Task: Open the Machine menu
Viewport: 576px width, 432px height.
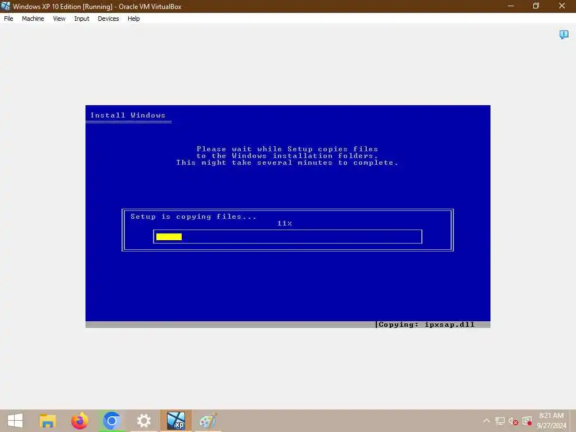Action: 33,19
